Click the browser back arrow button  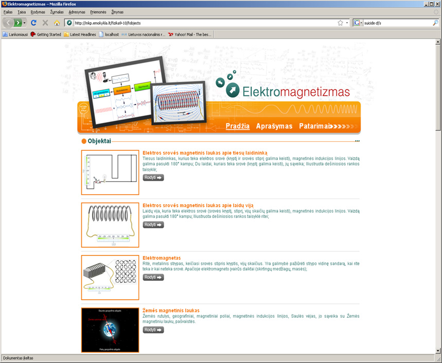pos(9,23)
